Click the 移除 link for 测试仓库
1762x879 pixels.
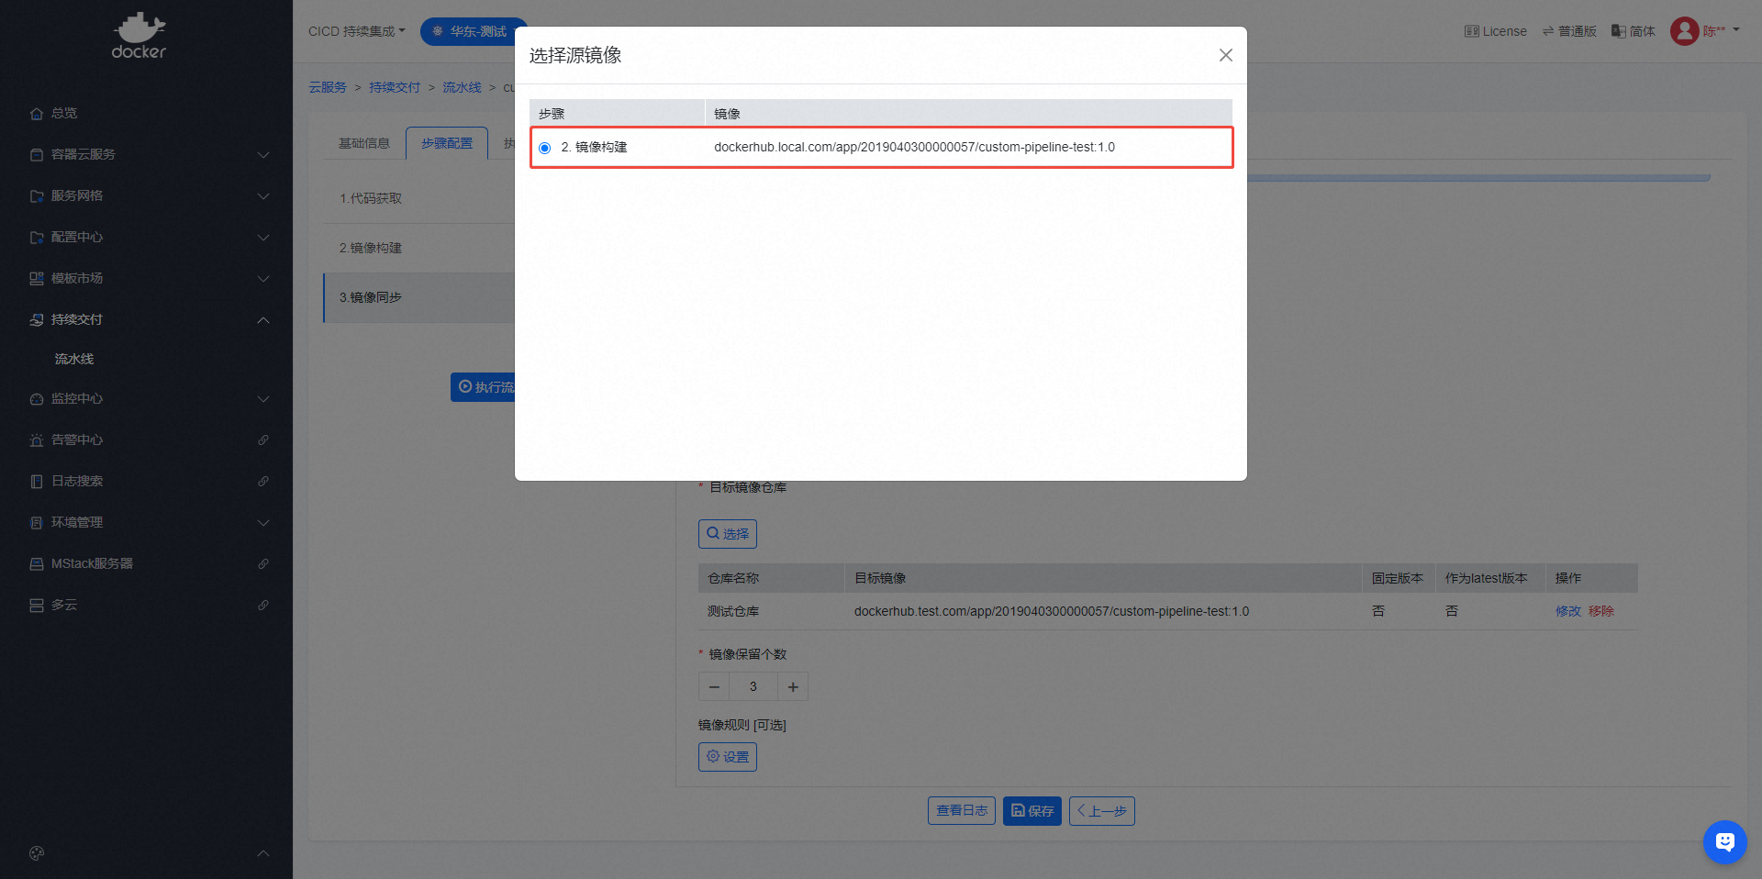pyautogui.click(x=1600, y=611)
